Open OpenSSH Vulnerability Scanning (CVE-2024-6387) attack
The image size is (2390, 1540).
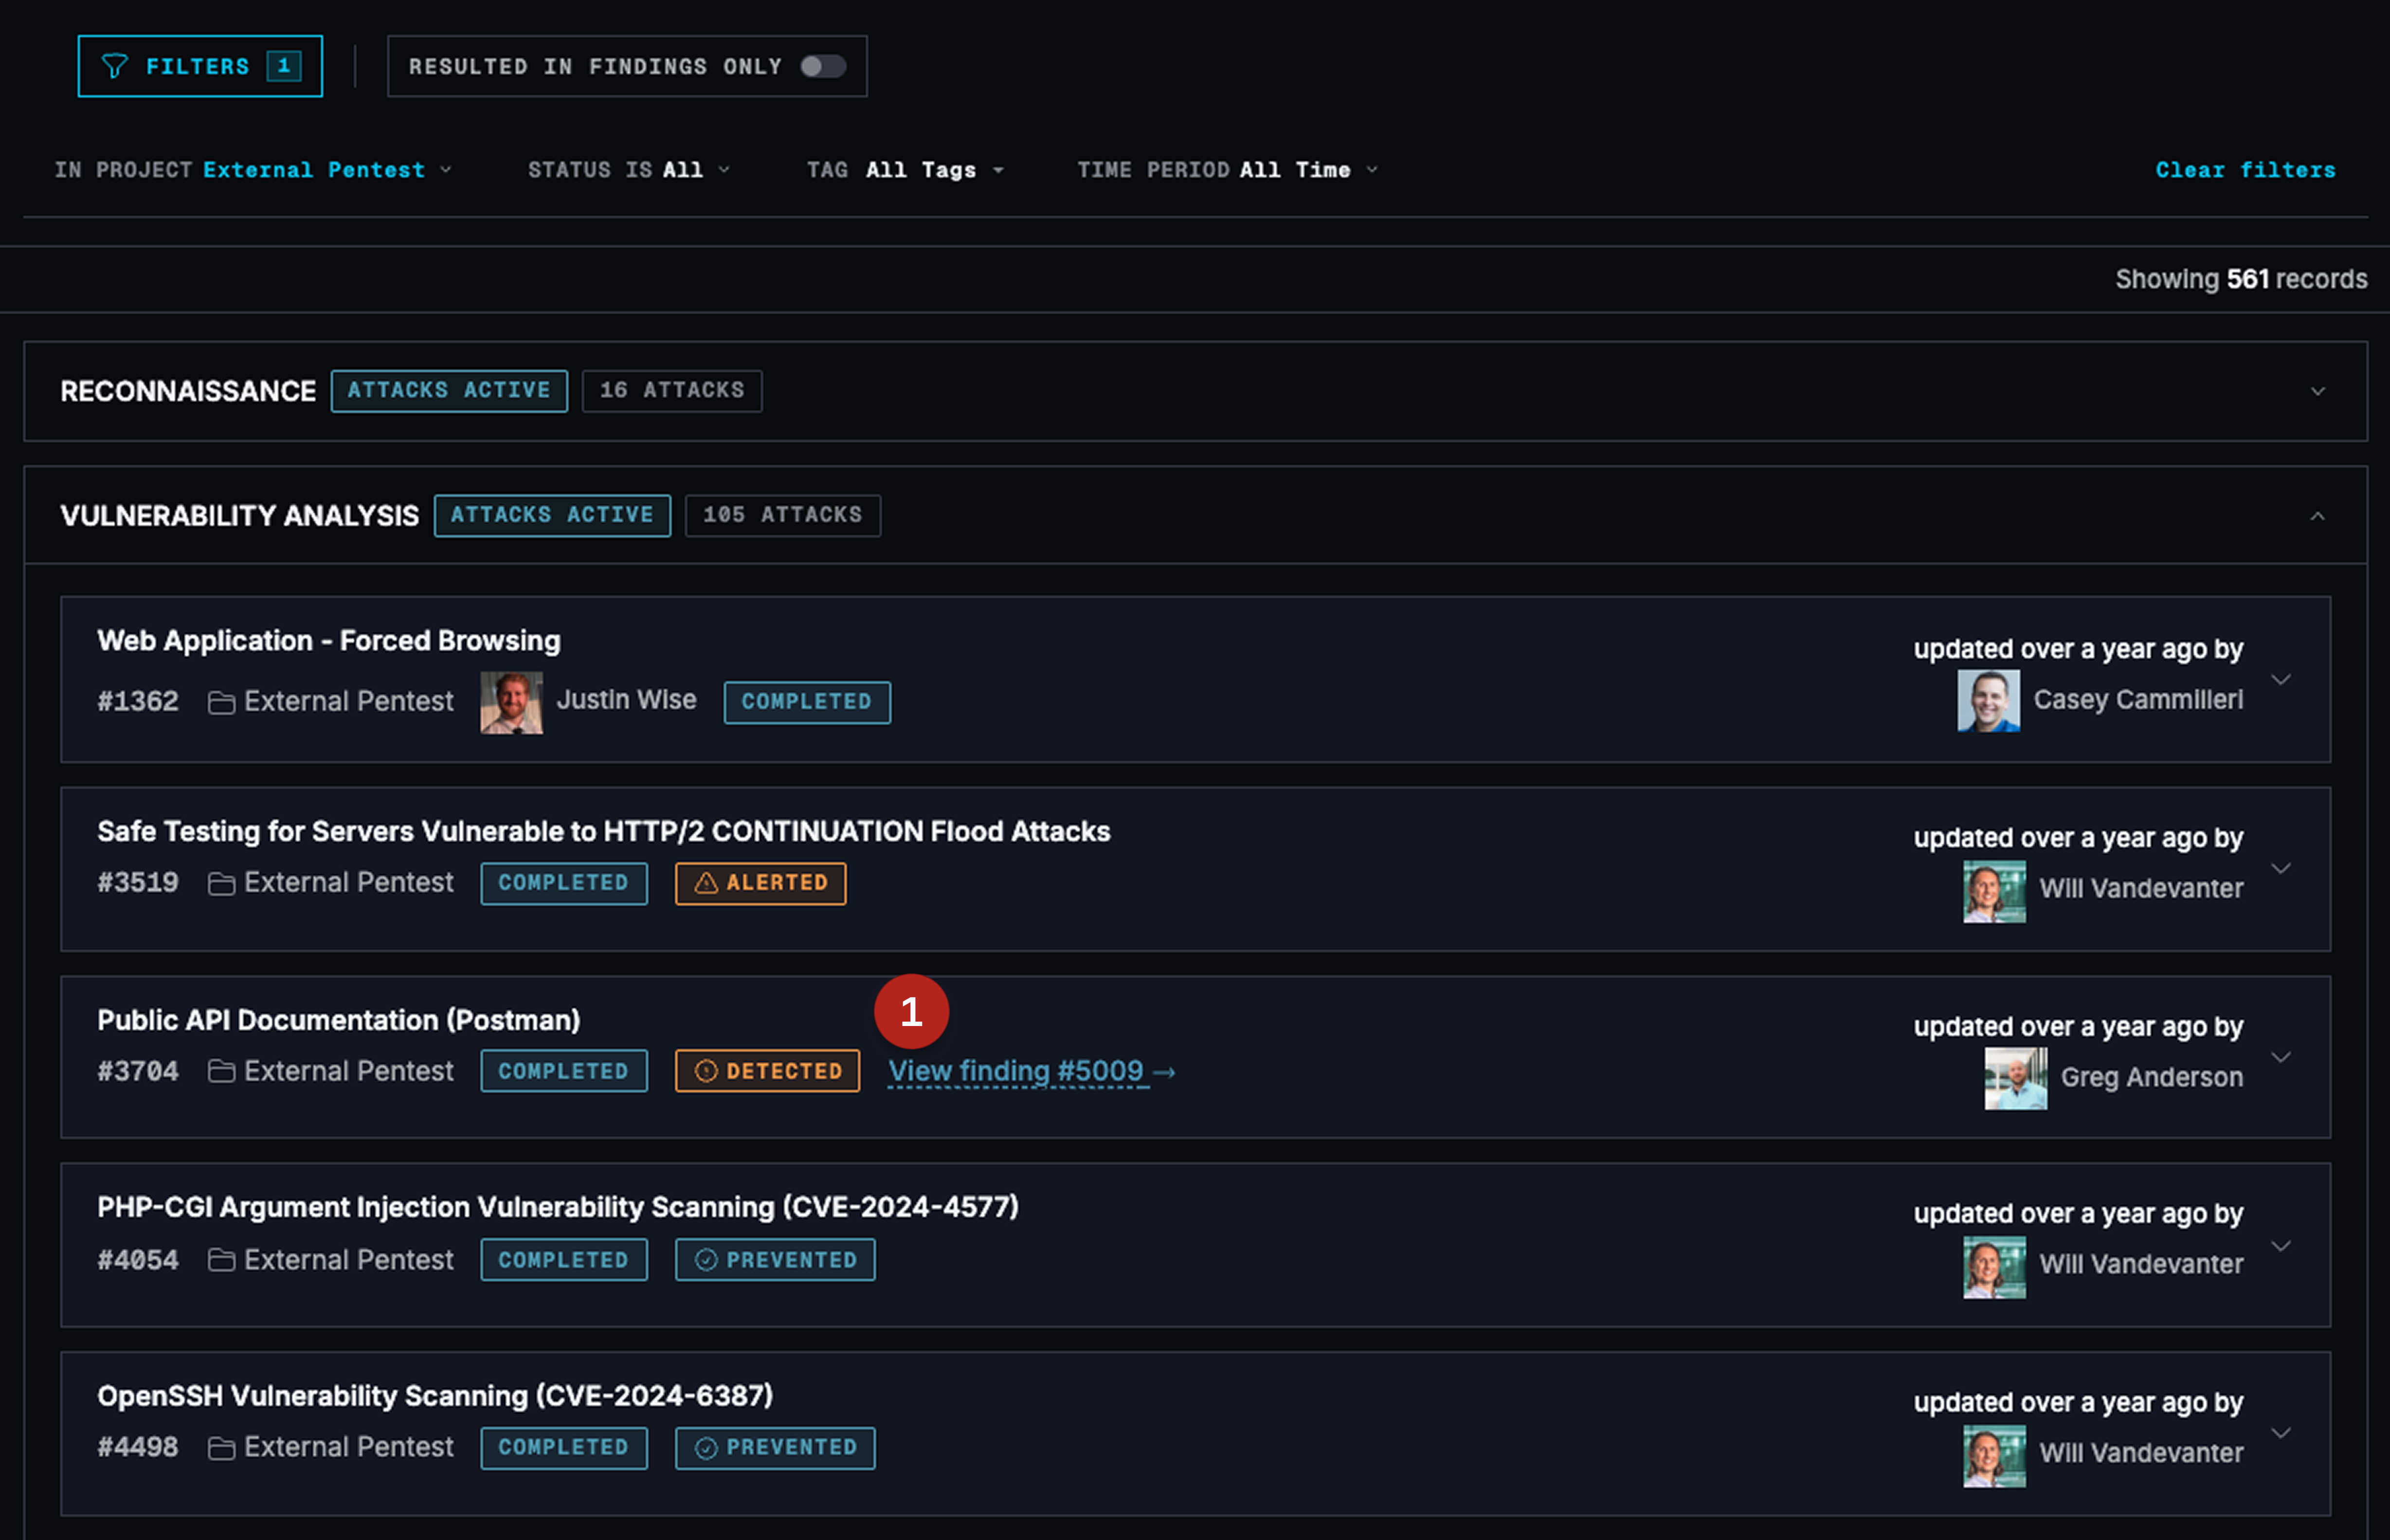click(x=435, y=1397)
